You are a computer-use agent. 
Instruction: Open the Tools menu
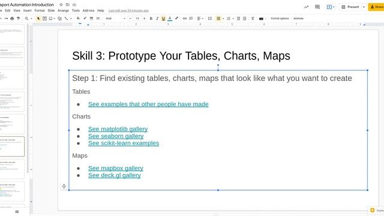click(76, 11)
